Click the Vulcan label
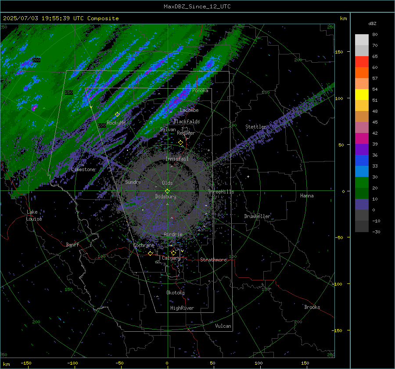Image resolution: width=395 pixels, height=369 pixels. [223, 326]
